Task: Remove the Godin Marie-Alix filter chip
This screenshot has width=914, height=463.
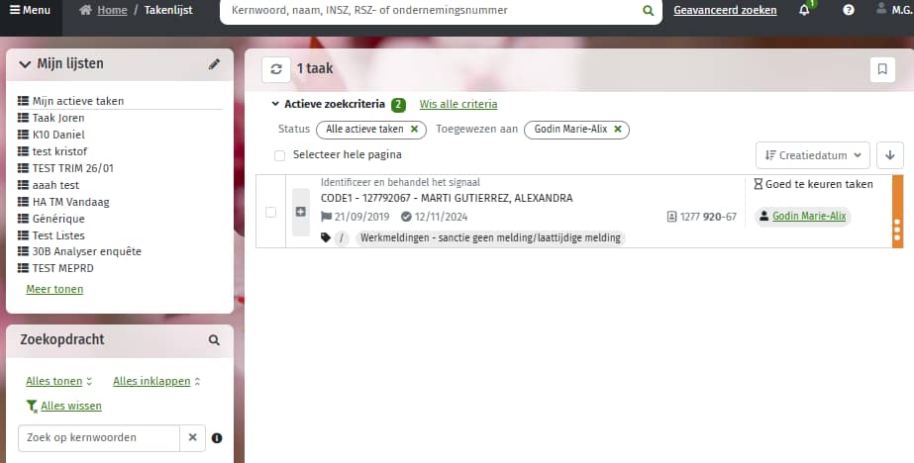Action: [618, 130]
